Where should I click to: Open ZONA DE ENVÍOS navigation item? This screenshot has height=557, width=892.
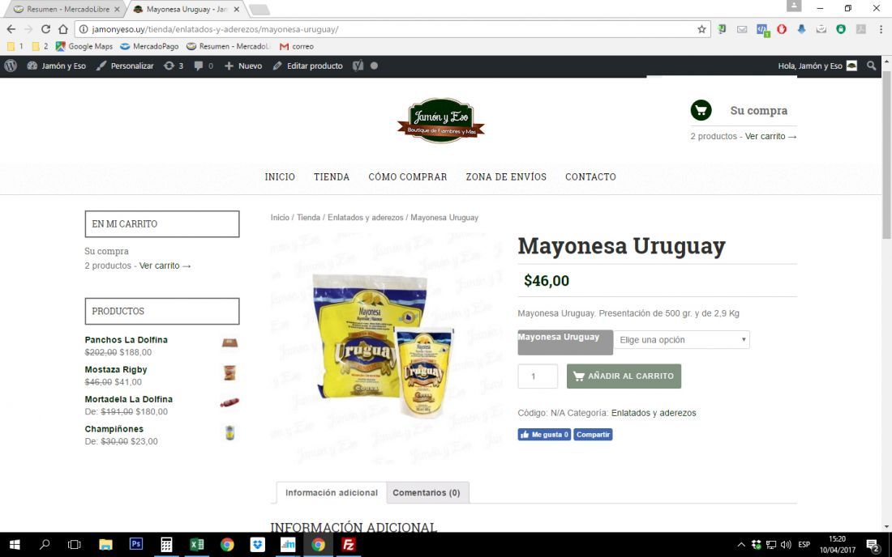point(506,177)
